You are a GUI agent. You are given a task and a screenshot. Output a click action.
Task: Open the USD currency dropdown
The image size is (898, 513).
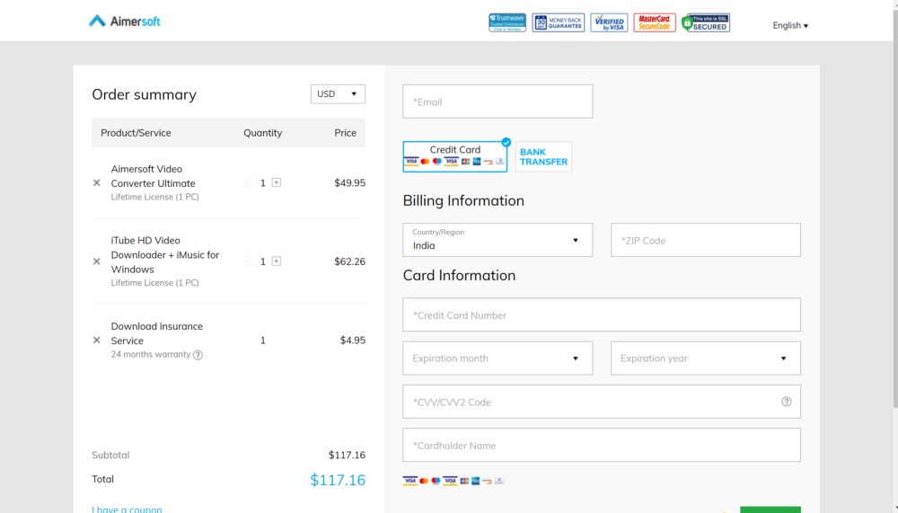[338, 94]
